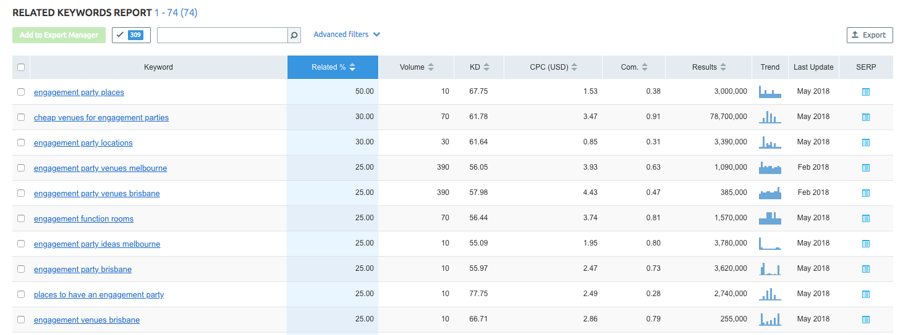Tick the select-all checkbox in table header
This screenshot has height=335, width=903.
(21, 67)
